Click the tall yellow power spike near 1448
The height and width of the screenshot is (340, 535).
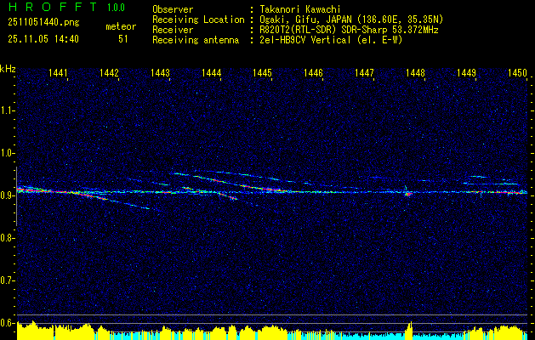point(409,331)
